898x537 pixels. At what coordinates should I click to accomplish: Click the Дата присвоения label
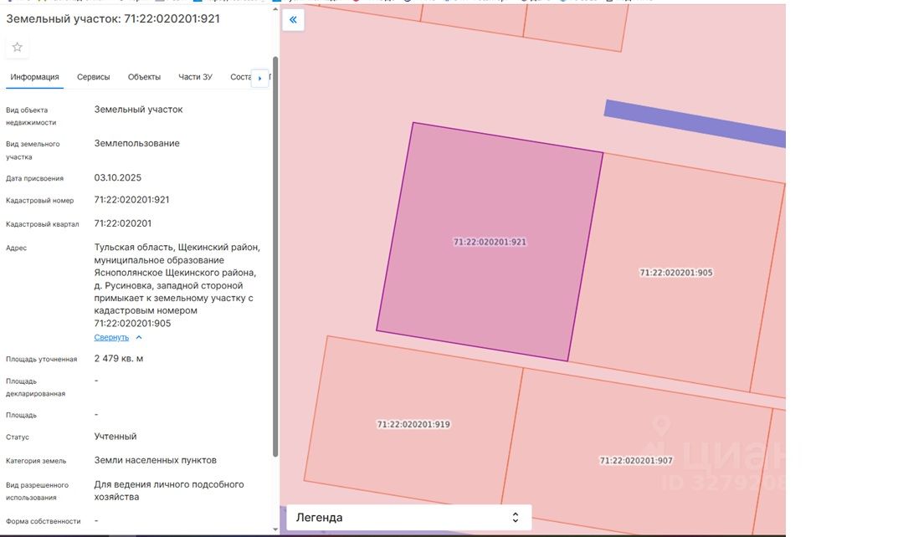[x=34, y=178]
